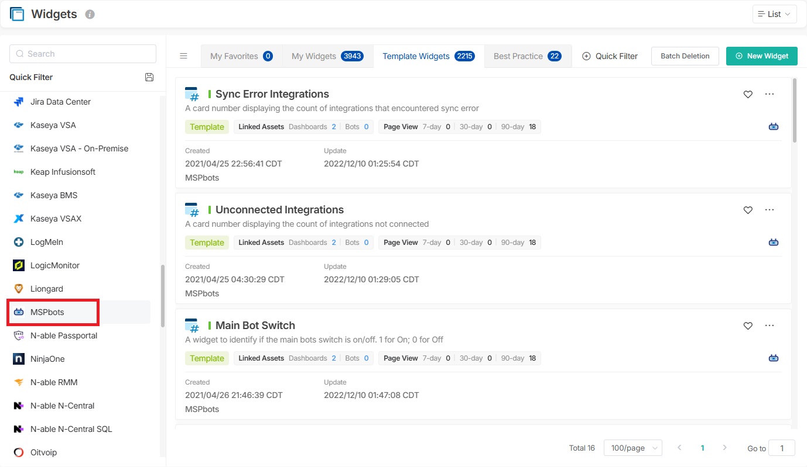
Task: Select Kaseya VSAX in the filter list
Action: tap(56, 219)
